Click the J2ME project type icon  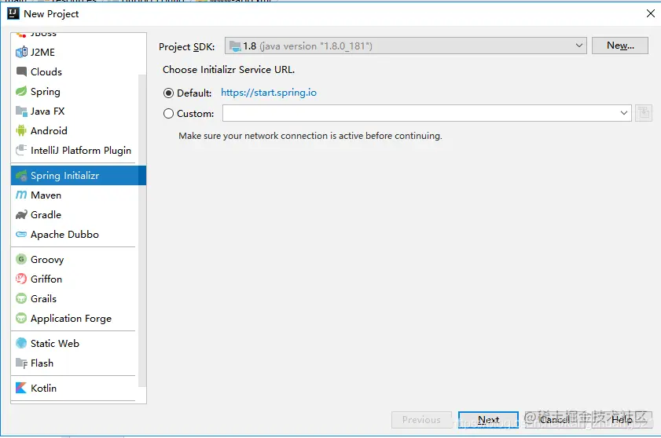point(21,53)
